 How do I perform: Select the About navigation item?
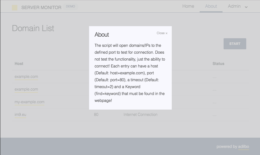[x=211, y=6]
